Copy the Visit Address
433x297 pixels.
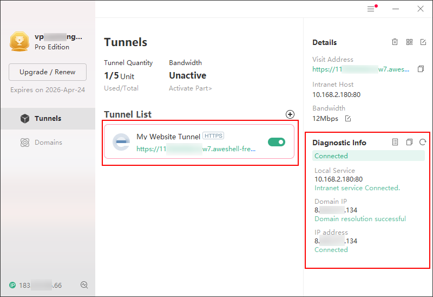click(421, 69)
